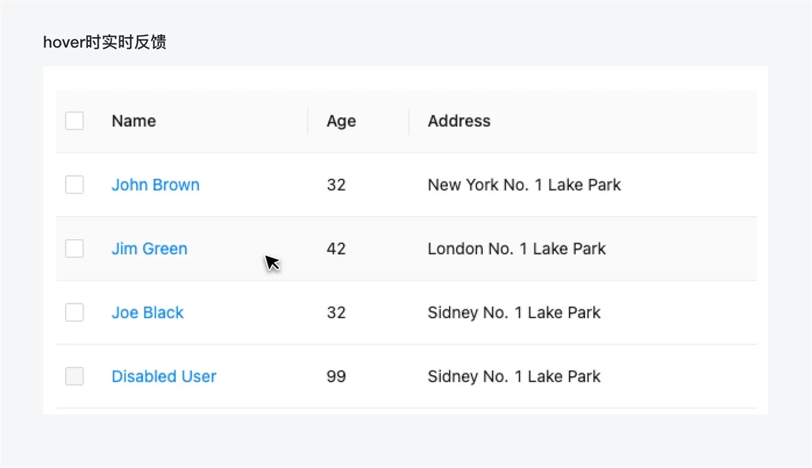Click the Age column header
The image size is (812, 468).
[341, 121]
